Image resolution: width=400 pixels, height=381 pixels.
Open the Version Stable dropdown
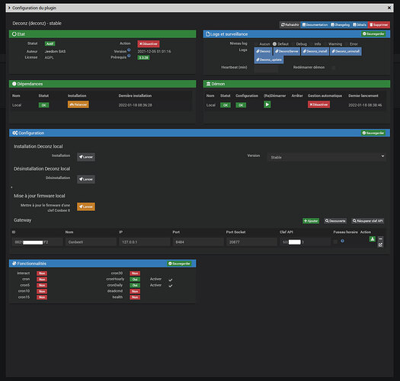click(327, 157)
